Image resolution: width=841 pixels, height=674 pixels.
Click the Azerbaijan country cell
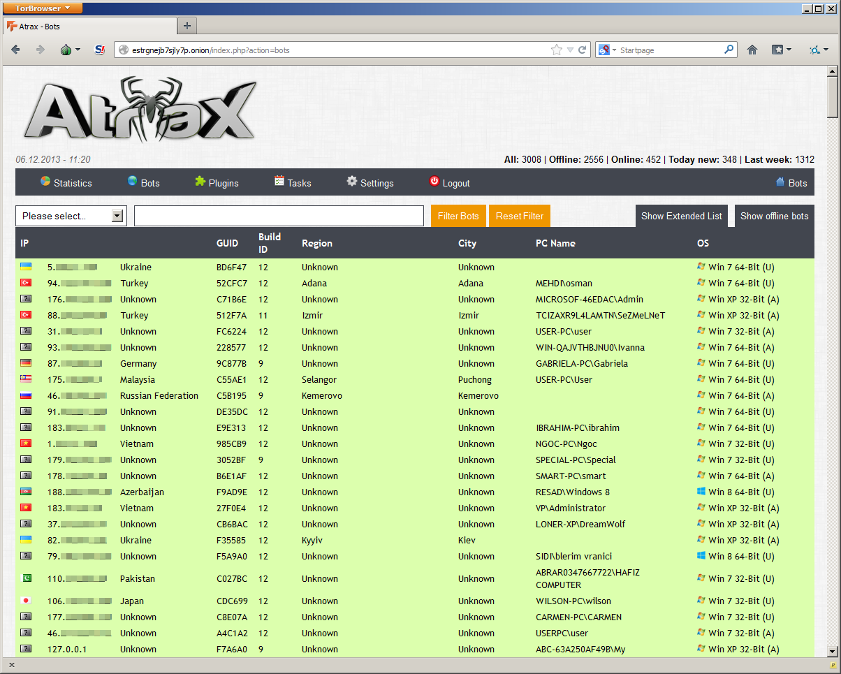pyautogui.click(x=142, y=492)
